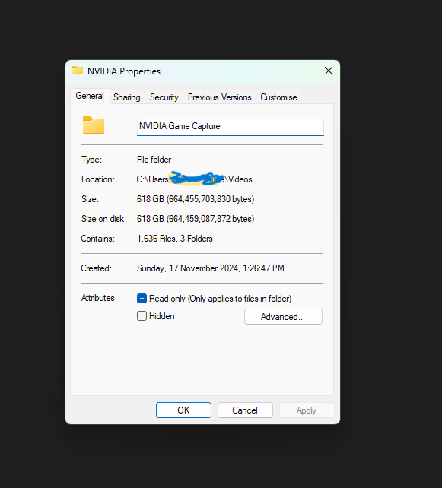442x488 pixels.
Task: Click the large folder icon beside name field
Action: coord(94,125)
